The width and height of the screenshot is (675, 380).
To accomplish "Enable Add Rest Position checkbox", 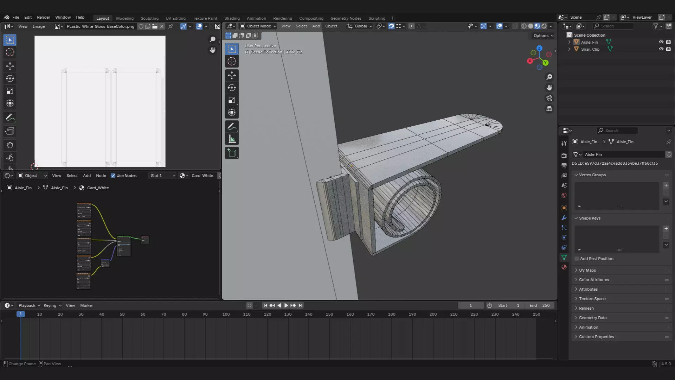I will (x=577, y=259).
